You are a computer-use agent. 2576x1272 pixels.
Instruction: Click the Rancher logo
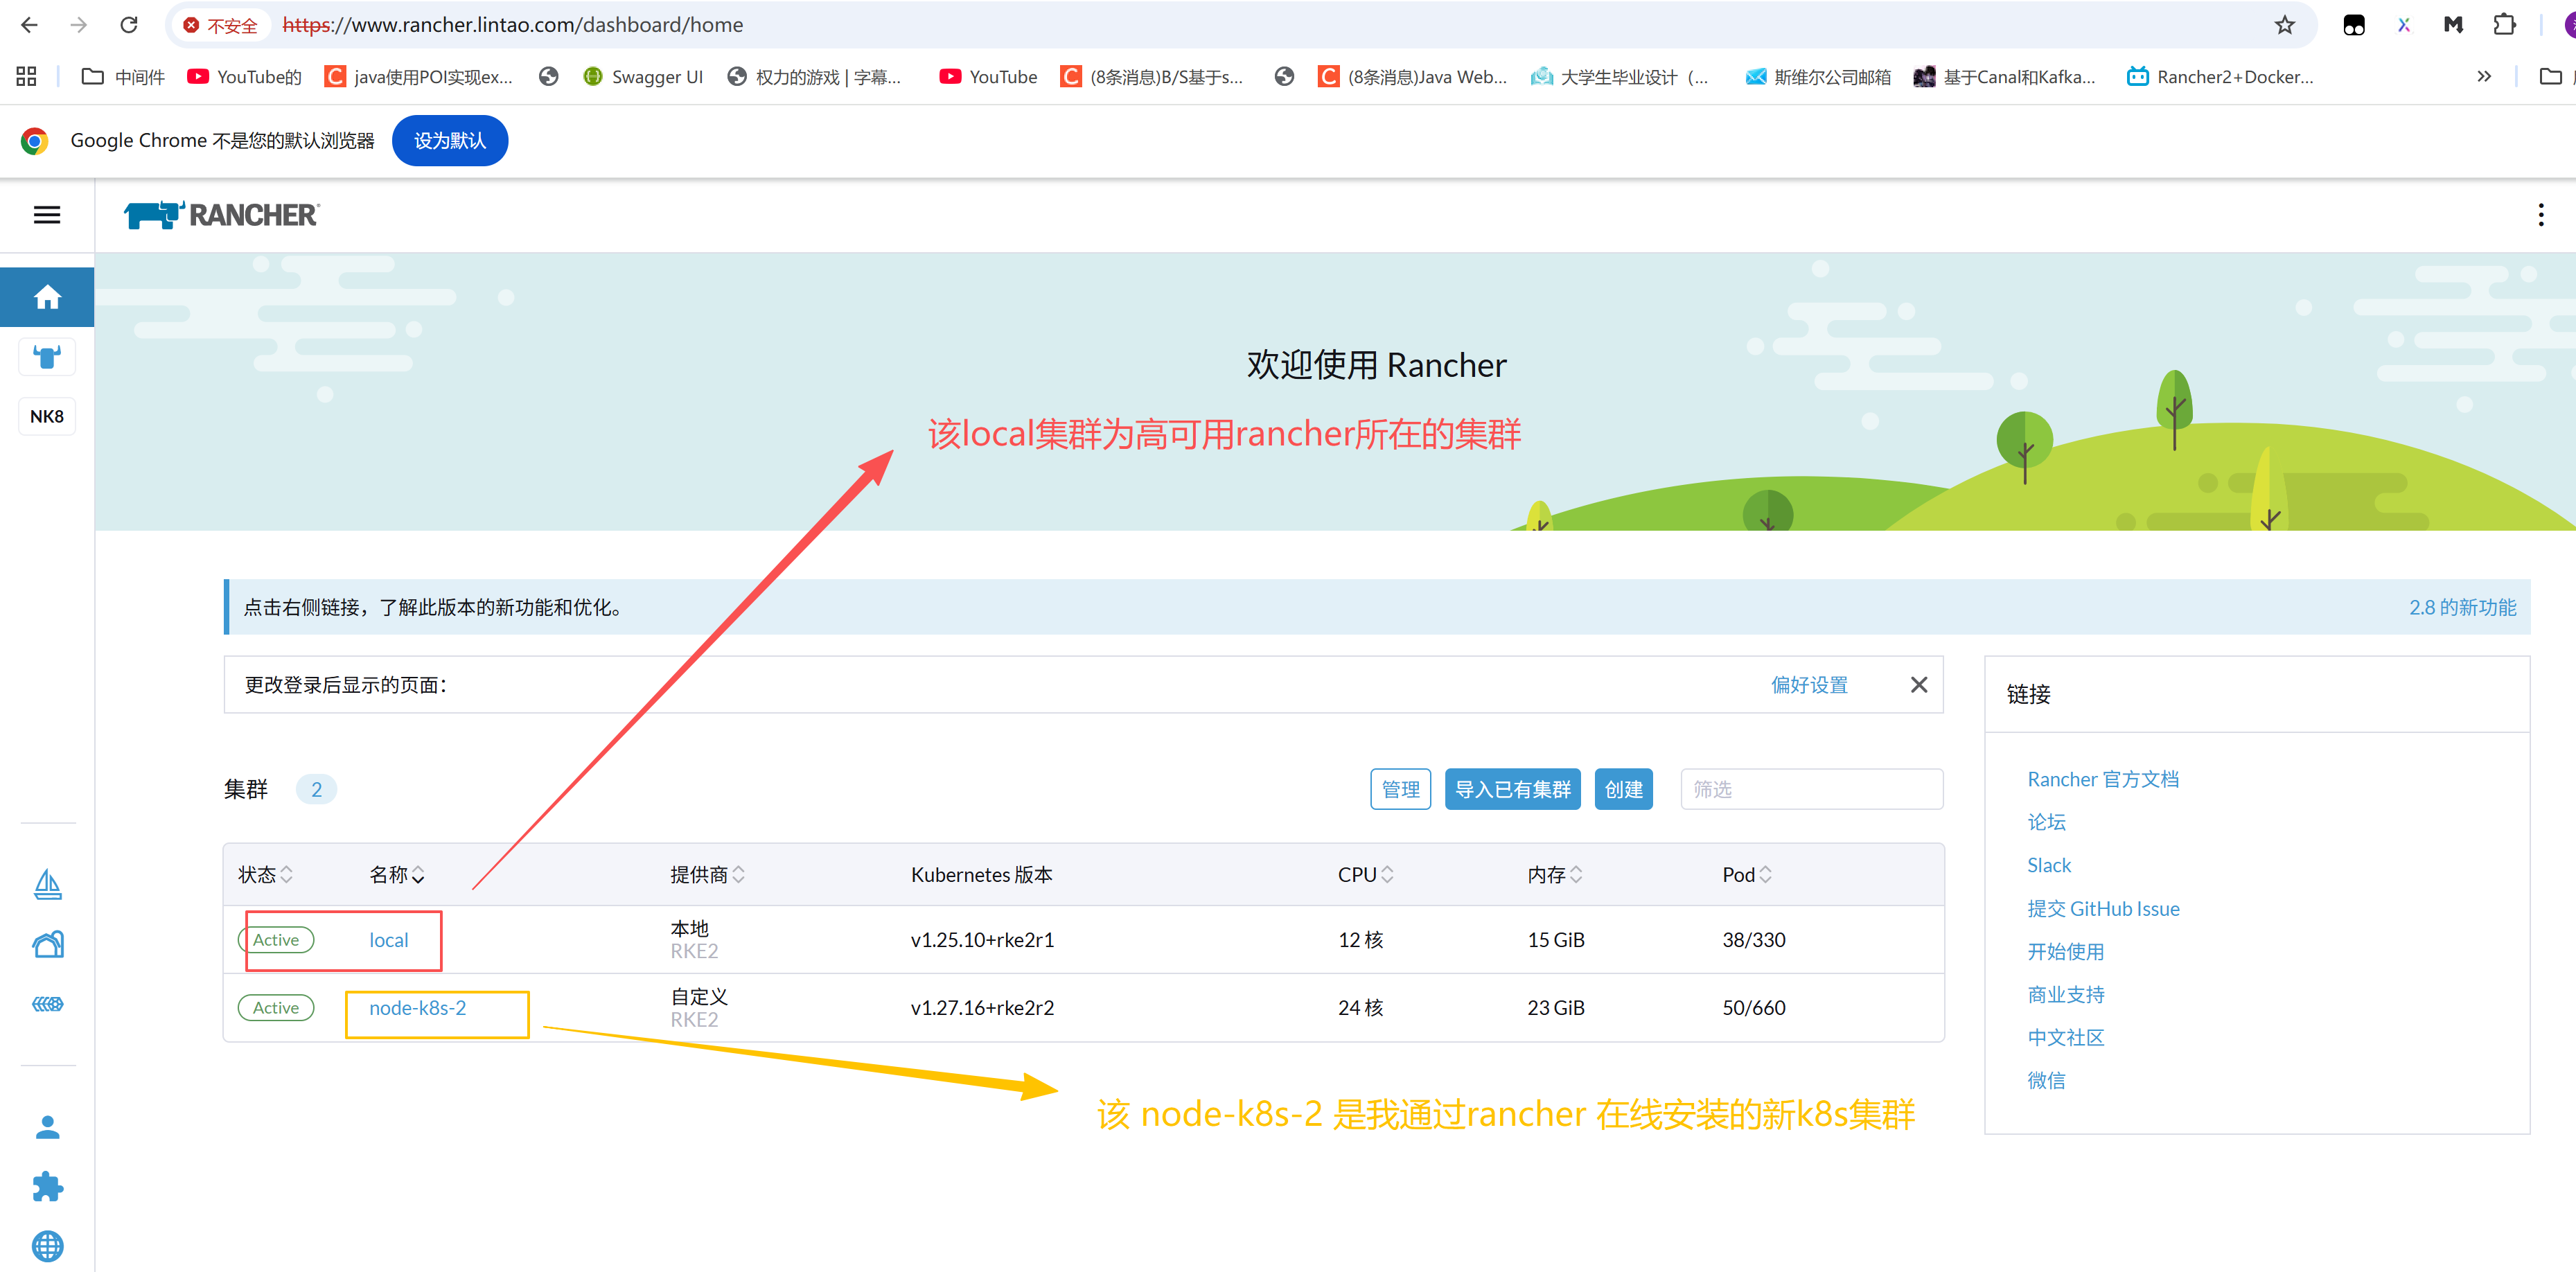pos(221,215)
